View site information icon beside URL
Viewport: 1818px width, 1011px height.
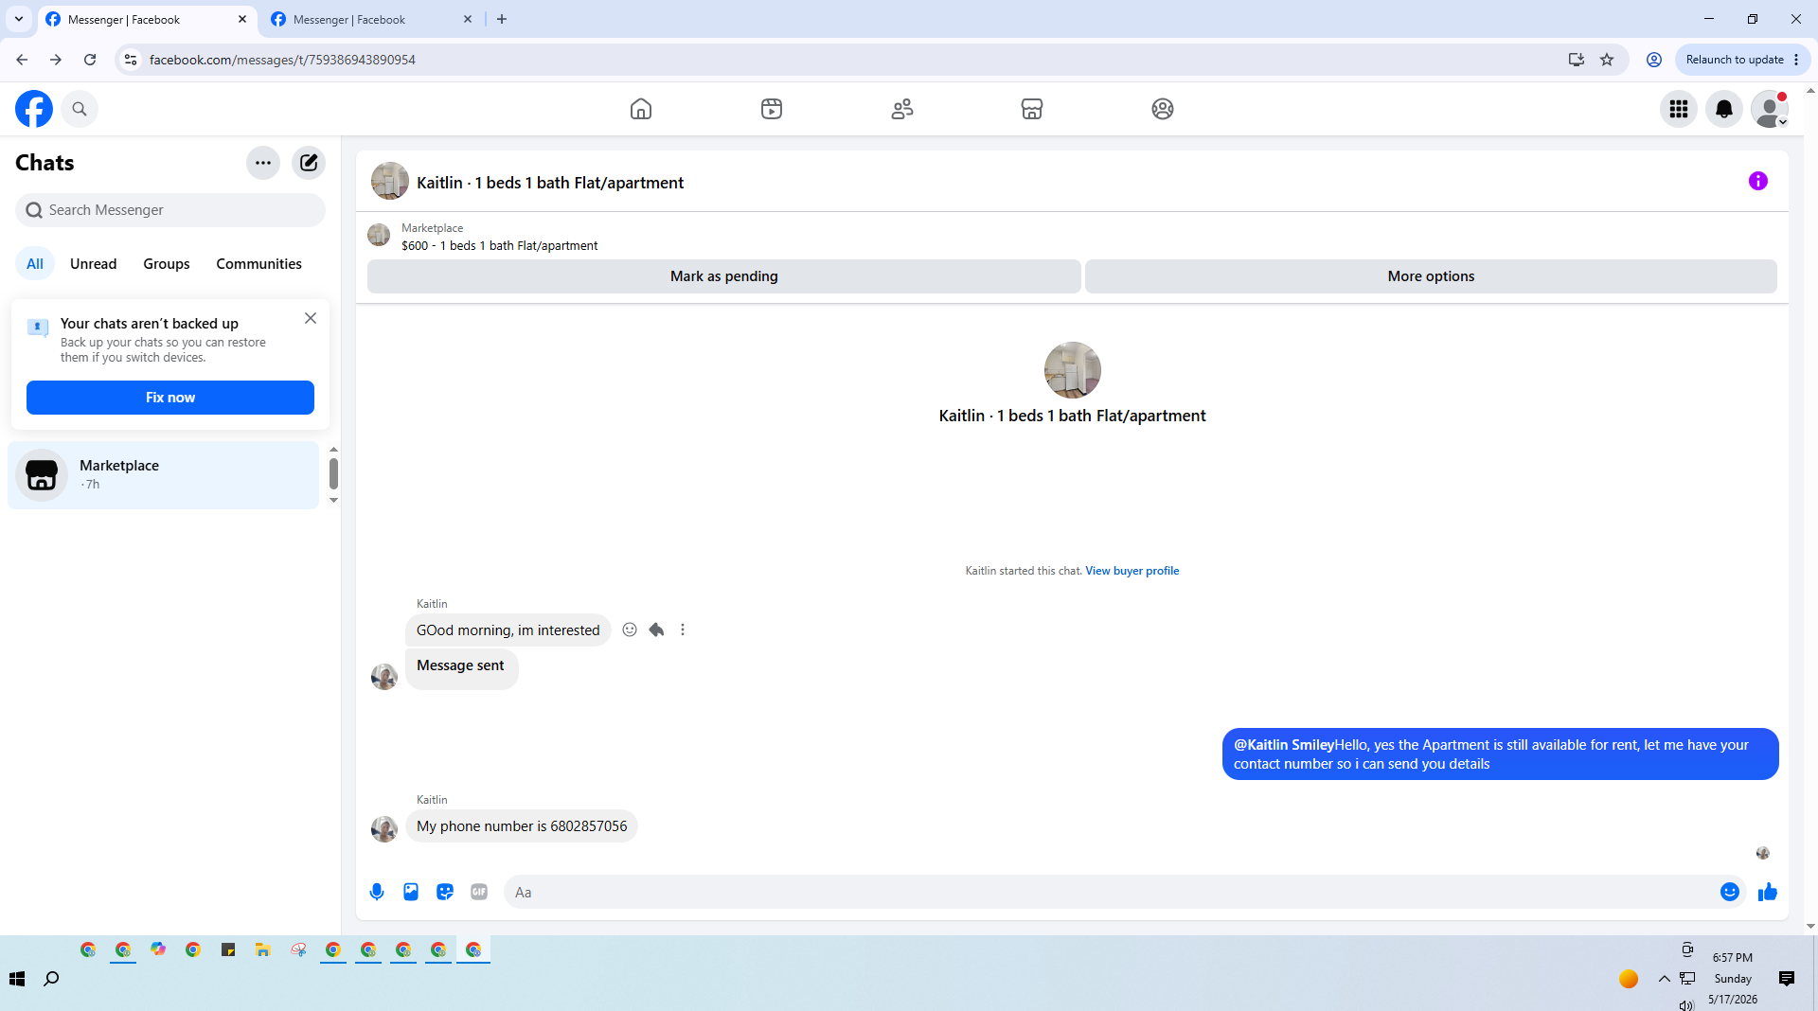click(x=131, y=60)
